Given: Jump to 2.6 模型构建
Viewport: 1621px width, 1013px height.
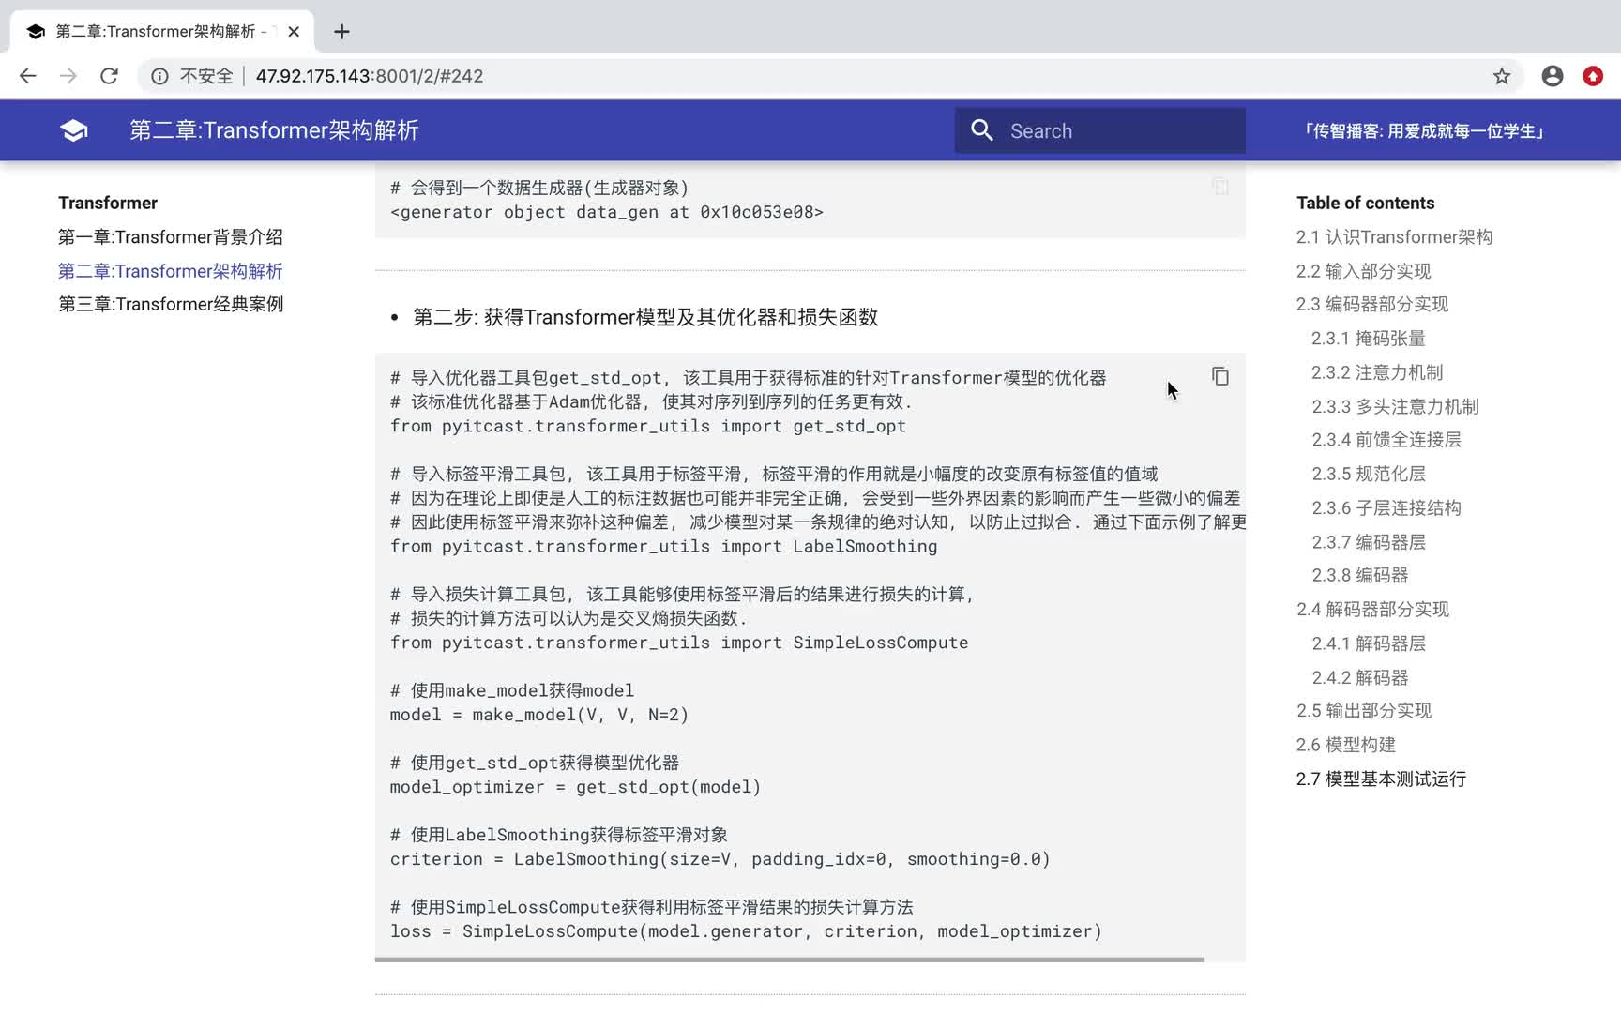Looking at the screenshot, I should pyautogui.click(x=1346, y=745).
